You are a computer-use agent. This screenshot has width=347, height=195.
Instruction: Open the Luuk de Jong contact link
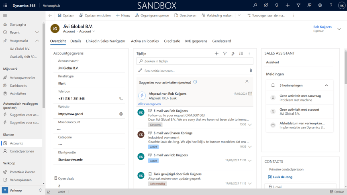283,177
